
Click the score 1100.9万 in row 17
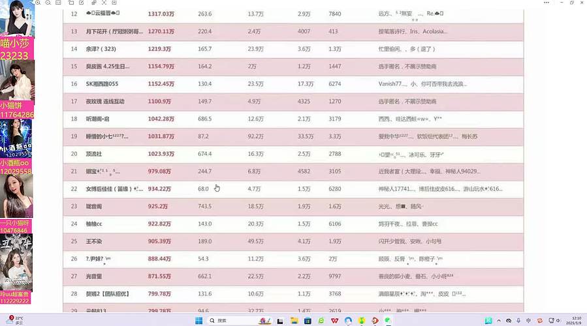[x=159, y=101]
